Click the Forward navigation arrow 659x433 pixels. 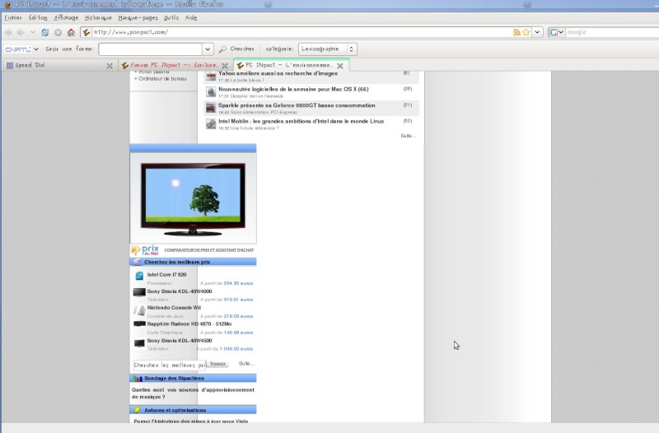(21, 32)
